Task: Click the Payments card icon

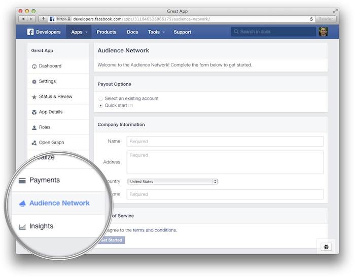Action: point(22,181)
